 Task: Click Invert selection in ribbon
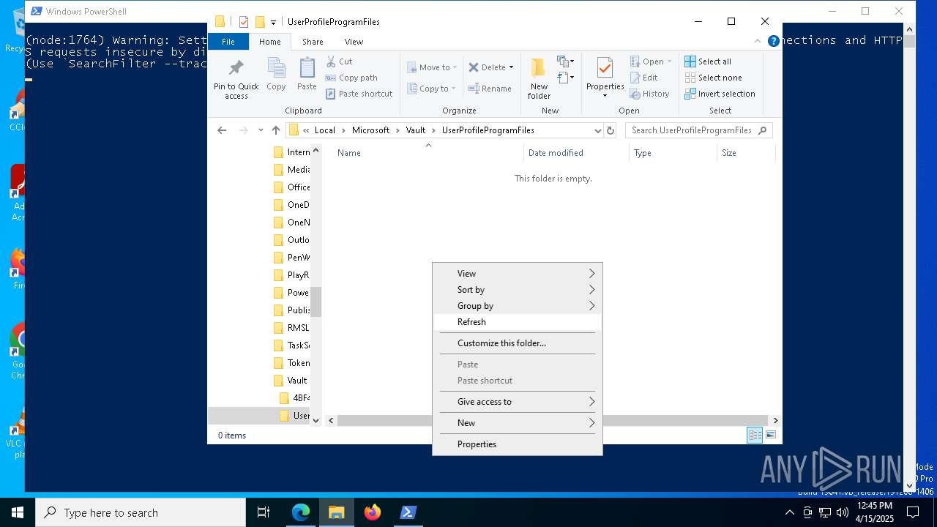[720, 94]
